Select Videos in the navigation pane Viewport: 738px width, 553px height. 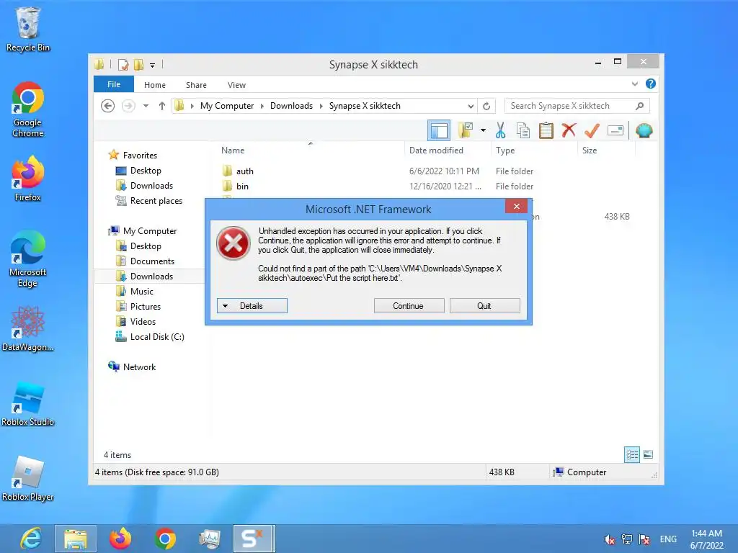[x=143, y=322]
